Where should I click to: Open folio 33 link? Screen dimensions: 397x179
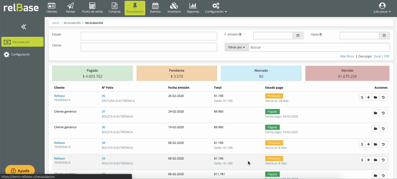coord(103,158)
